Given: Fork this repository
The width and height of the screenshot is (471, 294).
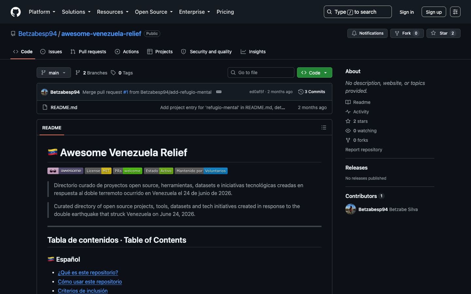Looking at the screenshot, I should 407,33.
